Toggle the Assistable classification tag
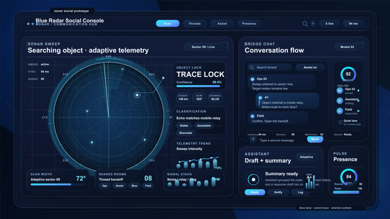This screenshot has width=390, height=219. pyautogui.click(x=204, y=126)
